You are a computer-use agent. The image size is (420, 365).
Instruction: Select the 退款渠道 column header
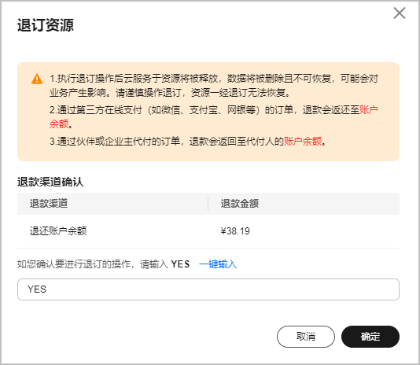pos(49,204)
